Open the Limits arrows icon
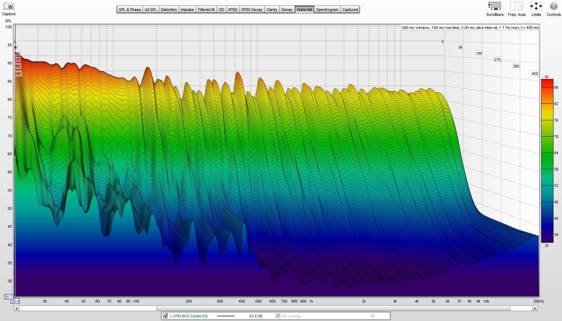Screen dimensions: 562x321 click(x=536, y=6)
